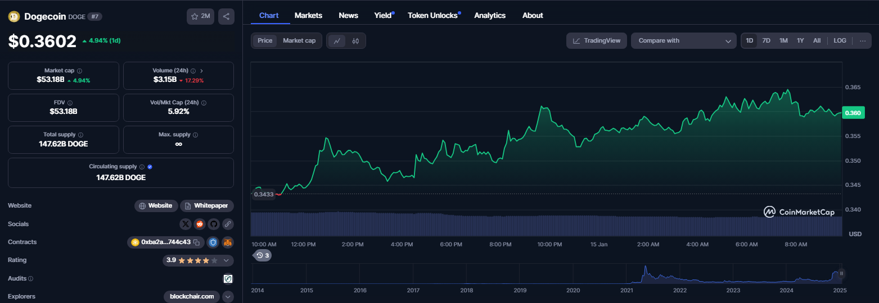Click the MetaMask fox icon
879x303 pixels.
coord(228,242)
